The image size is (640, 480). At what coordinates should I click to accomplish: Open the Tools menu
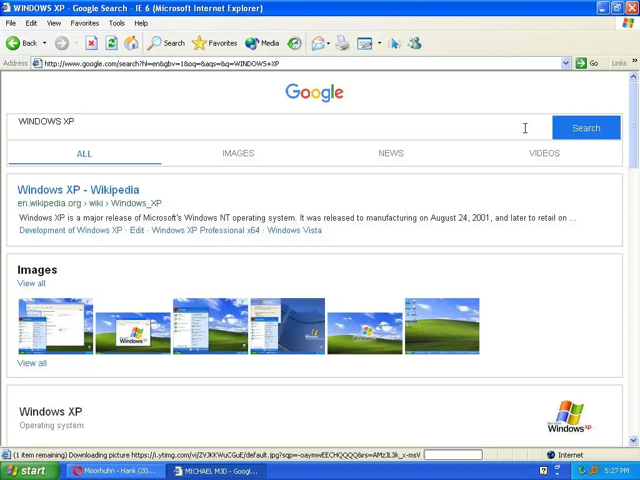pyautogui.click(x=117, y=23)
